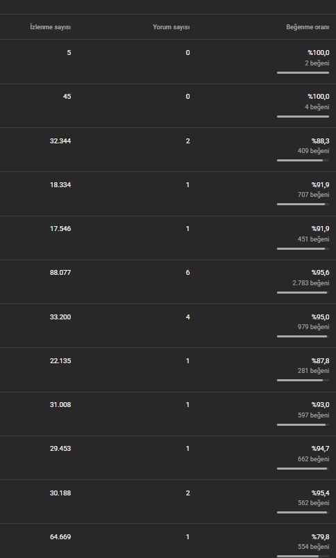The image size is (336, 558).
Task: Select the 88.077 view count cell
Action: (x=60, y=273)
